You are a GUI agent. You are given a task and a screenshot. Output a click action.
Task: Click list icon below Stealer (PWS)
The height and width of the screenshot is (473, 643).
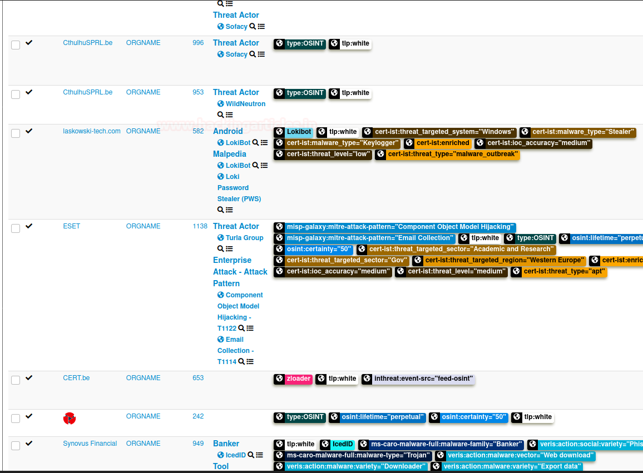coord(229,210)
